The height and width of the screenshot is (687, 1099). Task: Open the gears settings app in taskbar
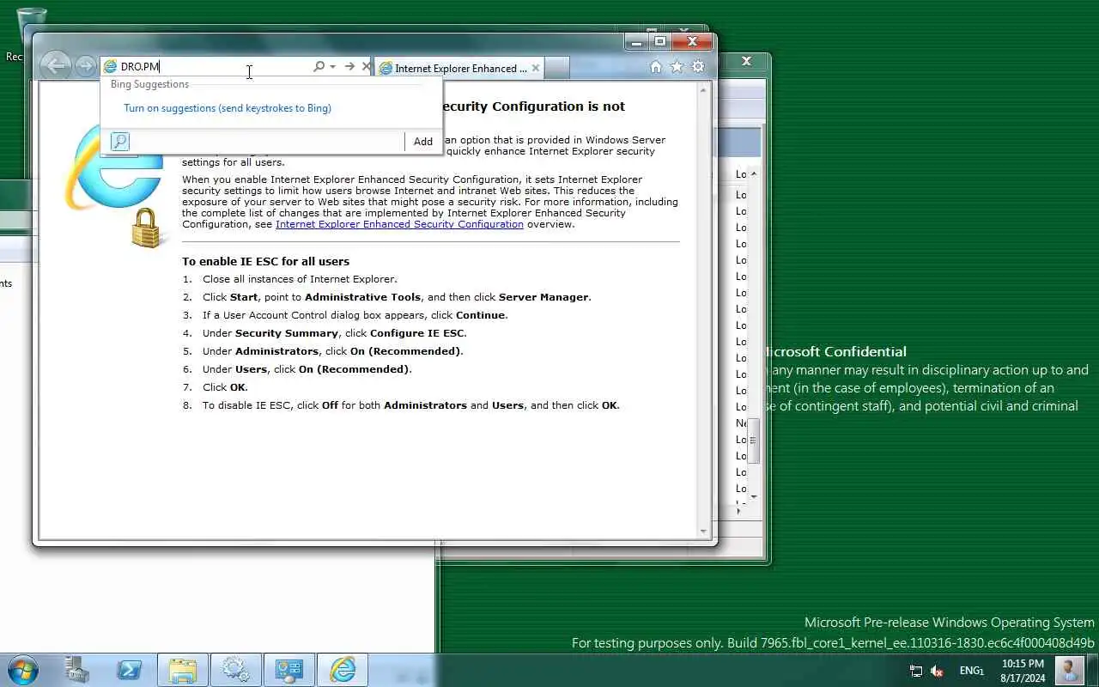coord(236,670)
